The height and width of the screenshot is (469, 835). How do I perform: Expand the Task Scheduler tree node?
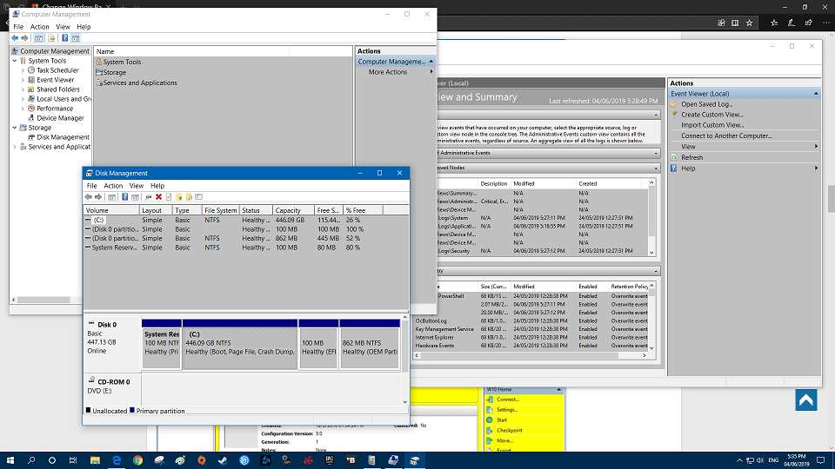coord(23,70)
